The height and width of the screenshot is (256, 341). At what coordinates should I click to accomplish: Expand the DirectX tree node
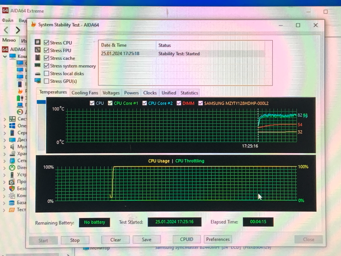[5, 168]
